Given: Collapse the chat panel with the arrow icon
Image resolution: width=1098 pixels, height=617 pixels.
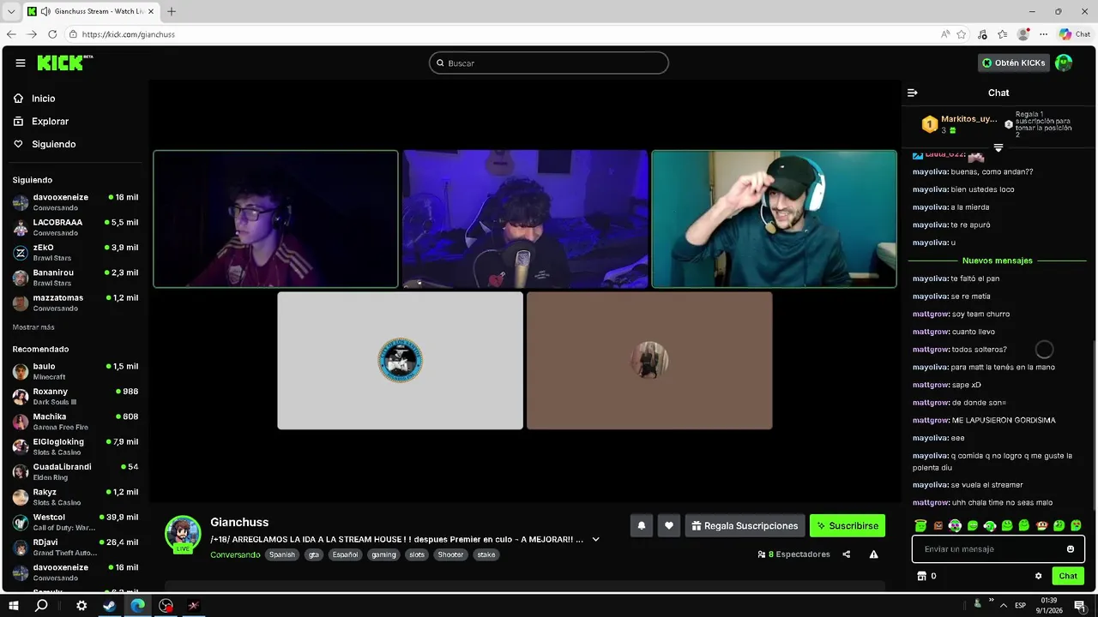Looking at the screenshot, I should 913,93.
